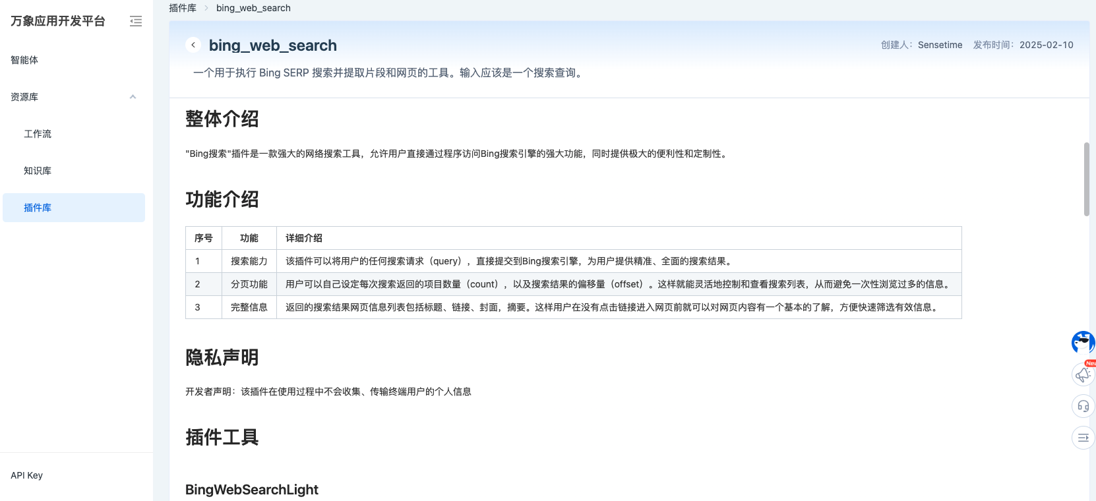The image size is (1096, 501).
Task: Open 知识库 sidebar item
Action: (x=38, y=171)
